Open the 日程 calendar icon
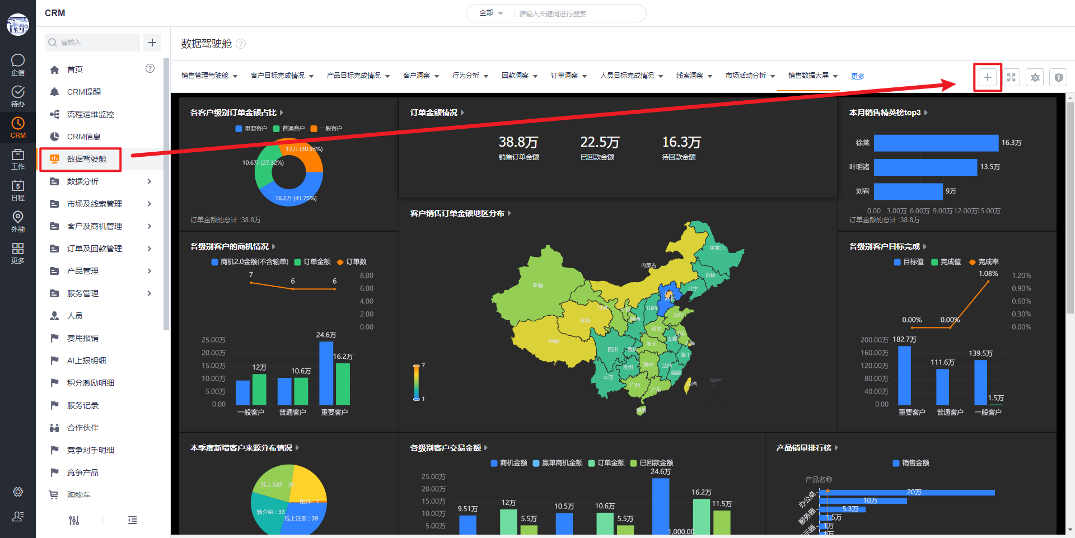 pos(18,190)
